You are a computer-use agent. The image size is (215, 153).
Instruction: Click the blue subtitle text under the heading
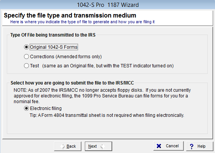point(83,22)
